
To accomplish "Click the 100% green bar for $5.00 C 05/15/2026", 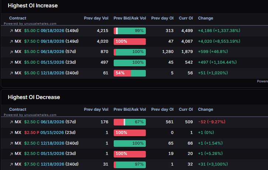I will pos(130,63).
